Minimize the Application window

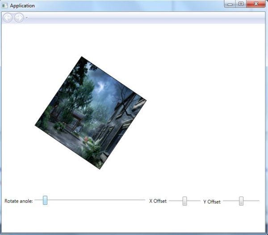point(230,4)
